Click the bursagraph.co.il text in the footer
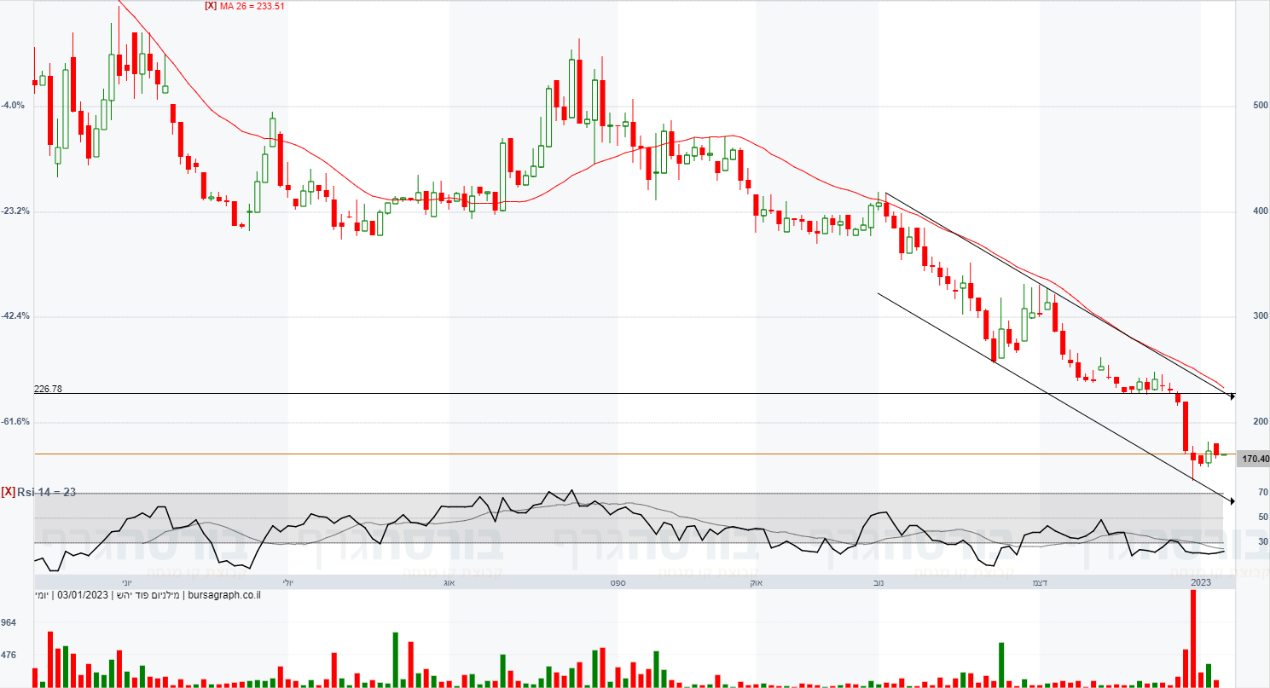The width and height of the screenshot is (1270, 688). tap(223, 594)
